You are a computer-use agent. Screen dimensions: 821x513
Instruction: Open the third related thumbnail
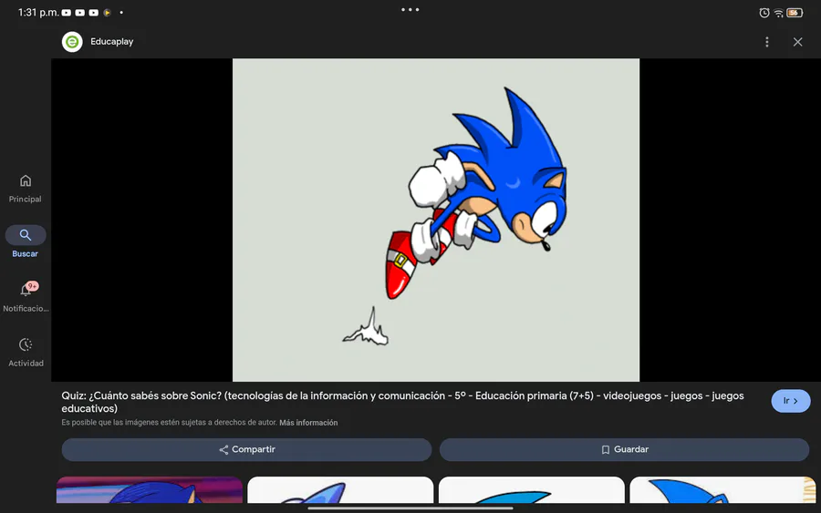coord(532,490)
